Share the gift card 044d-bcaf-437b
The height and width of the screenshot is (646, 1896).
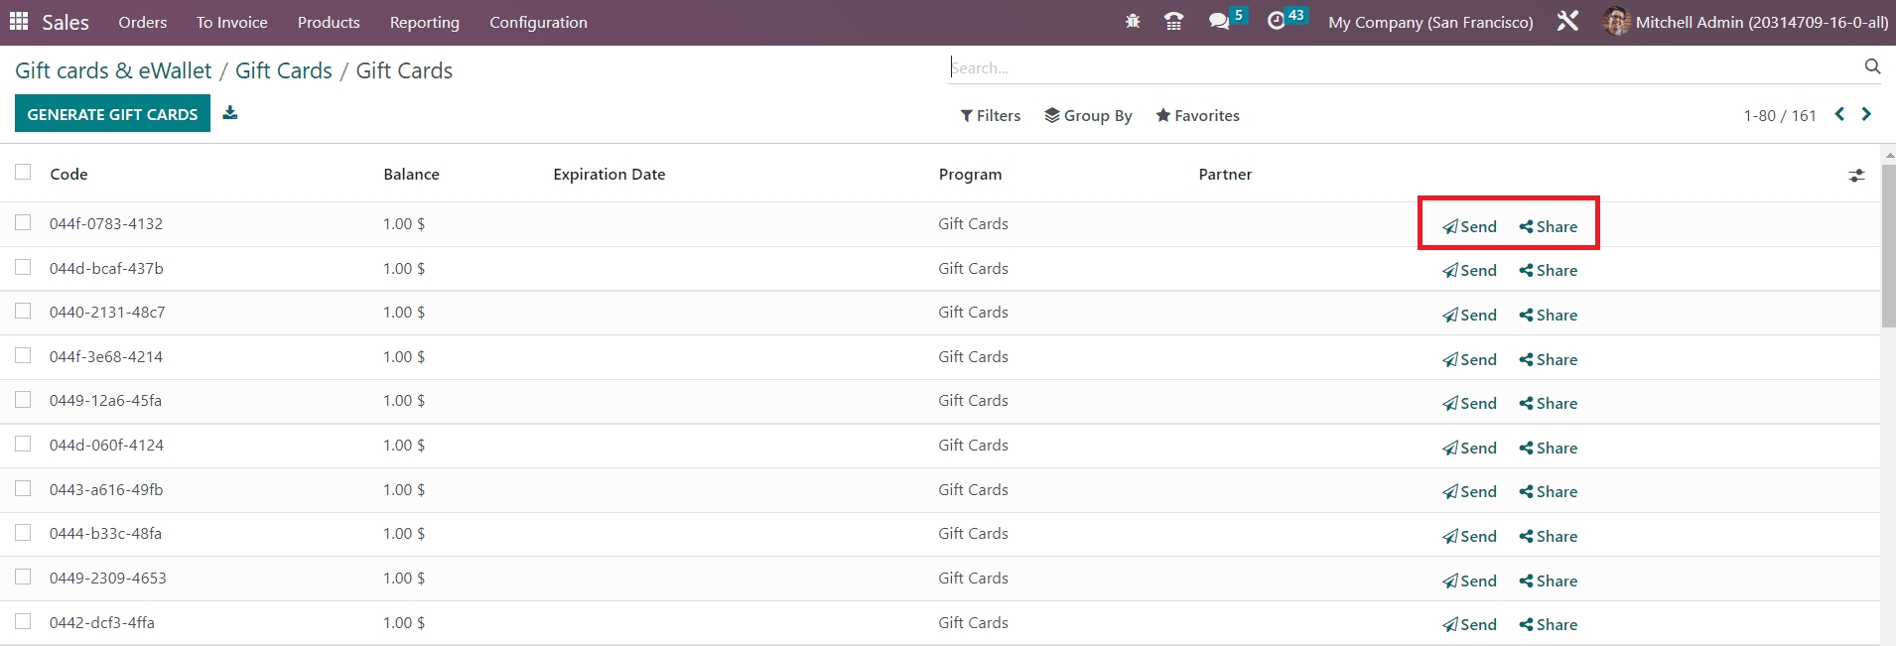click(1548, 271)
